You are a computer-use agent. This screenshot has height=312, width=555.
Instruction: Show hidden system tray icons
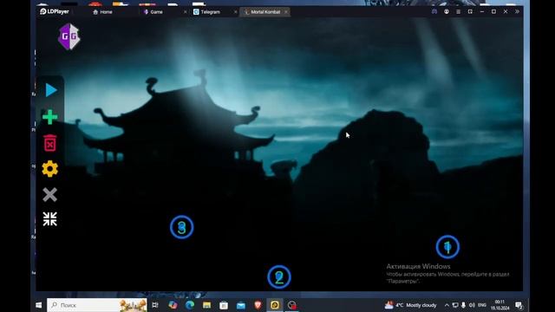click(x=447, y=305)
